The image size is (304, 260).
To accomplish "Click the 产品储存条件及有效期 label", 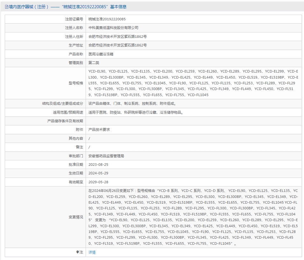I will click(65, 121).
